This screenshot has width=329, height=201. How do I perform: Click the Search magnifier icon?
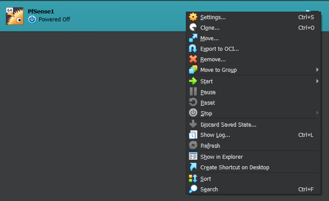pyautogui.click(x=193, y=189)
